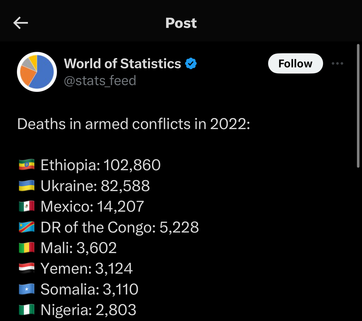
Task: Click the Nigeria flag emoji
Action: [x=27, y=310]
